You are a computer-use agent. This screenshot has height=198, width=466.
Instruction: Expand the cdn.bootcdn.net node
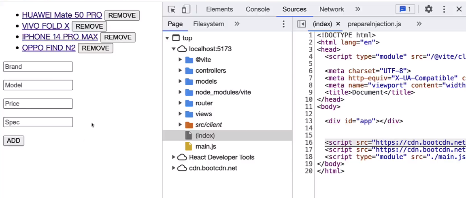(174, 168)
